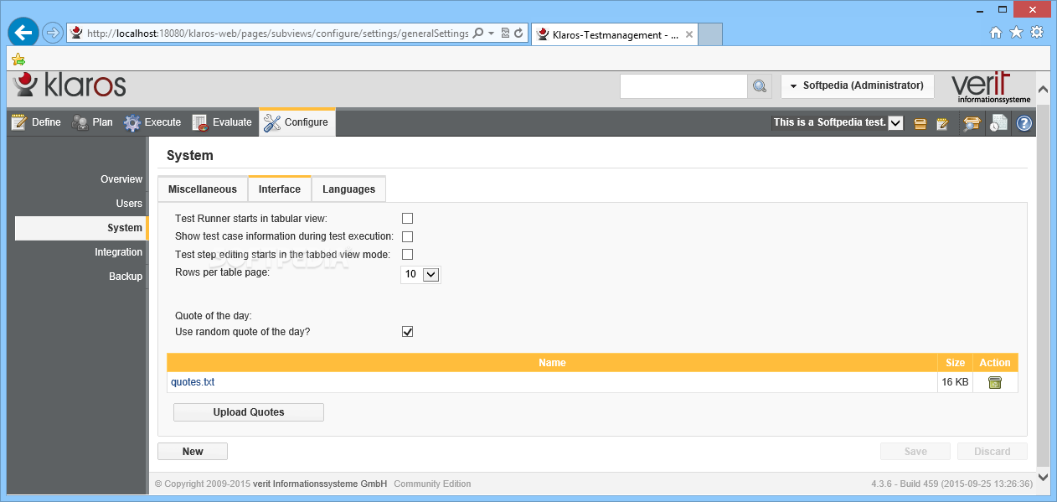
Task: Click the project box icon beside project selector
Action: tap(920, 123)
